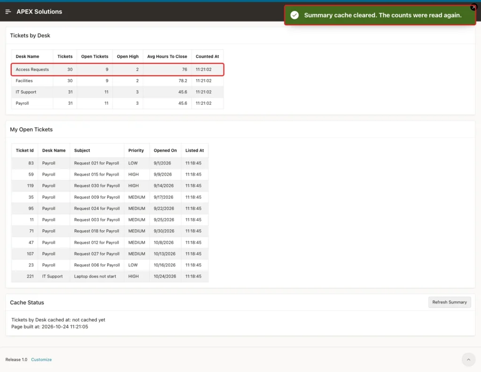Open the navigation hamburger menu

[x=8, y=12]
